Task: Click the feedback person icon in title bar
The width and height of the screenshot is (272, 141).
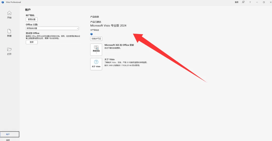Action: pos(243,2)
